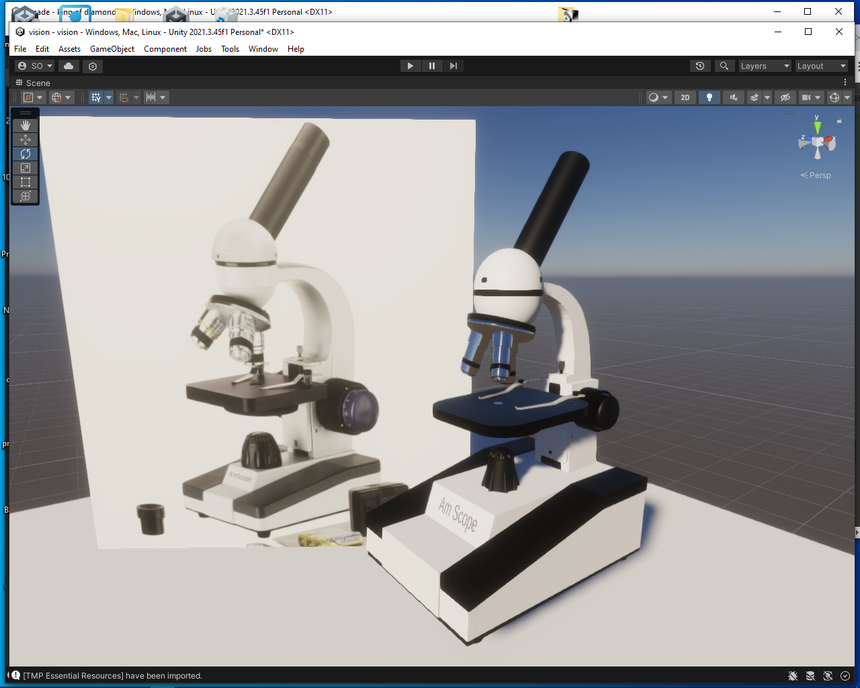Click the Scene view options kebab menu
The height and width of the screenshot is (688, 860).
(845, 82)
